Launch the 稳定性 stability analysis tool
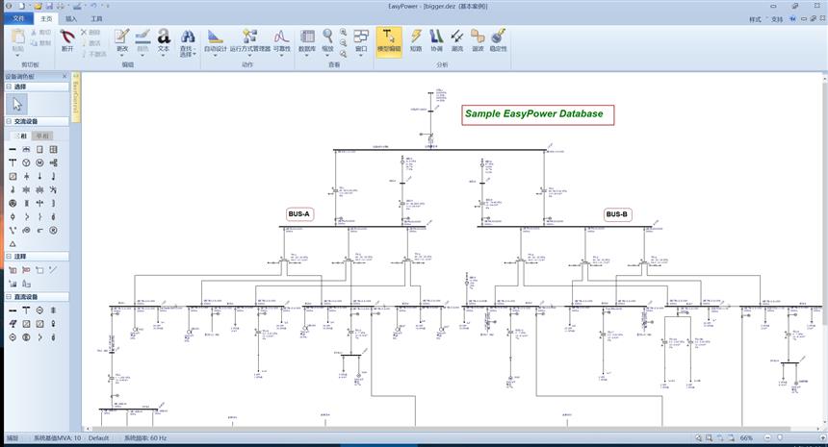The width and height of the screenshot is (828, 447). pyautogui.click(x=498, y=40)
